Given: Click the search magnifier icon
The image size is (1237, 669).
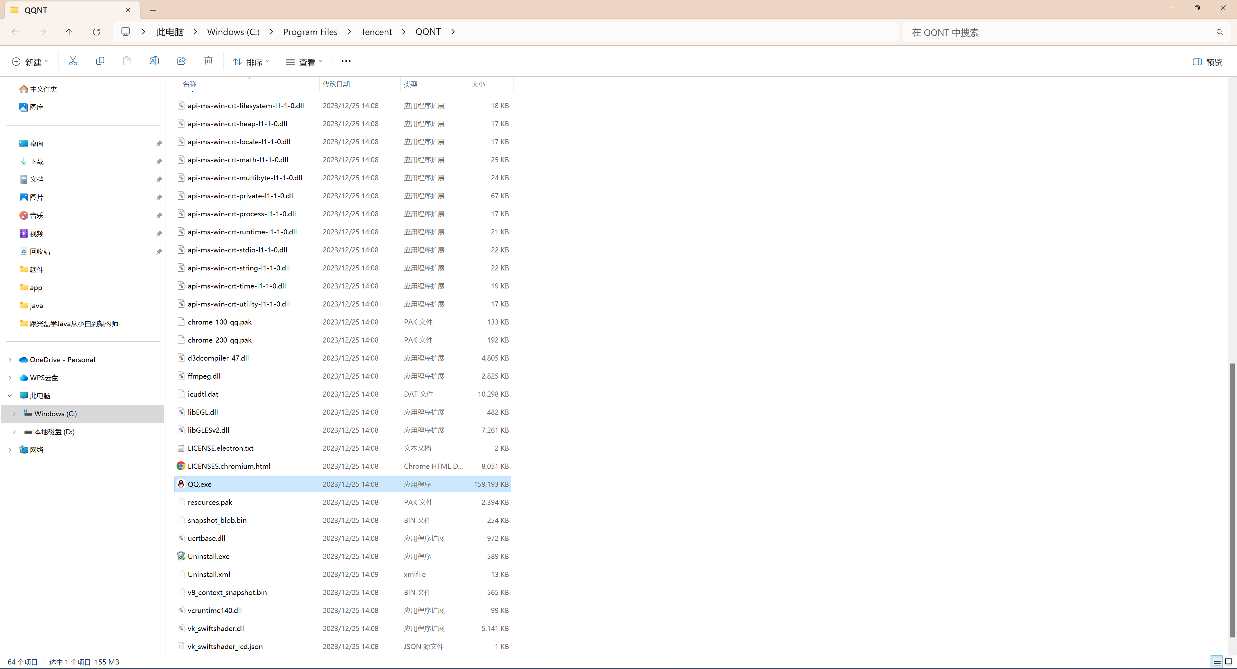Looking at the screenshot, I should point(1219,32).
